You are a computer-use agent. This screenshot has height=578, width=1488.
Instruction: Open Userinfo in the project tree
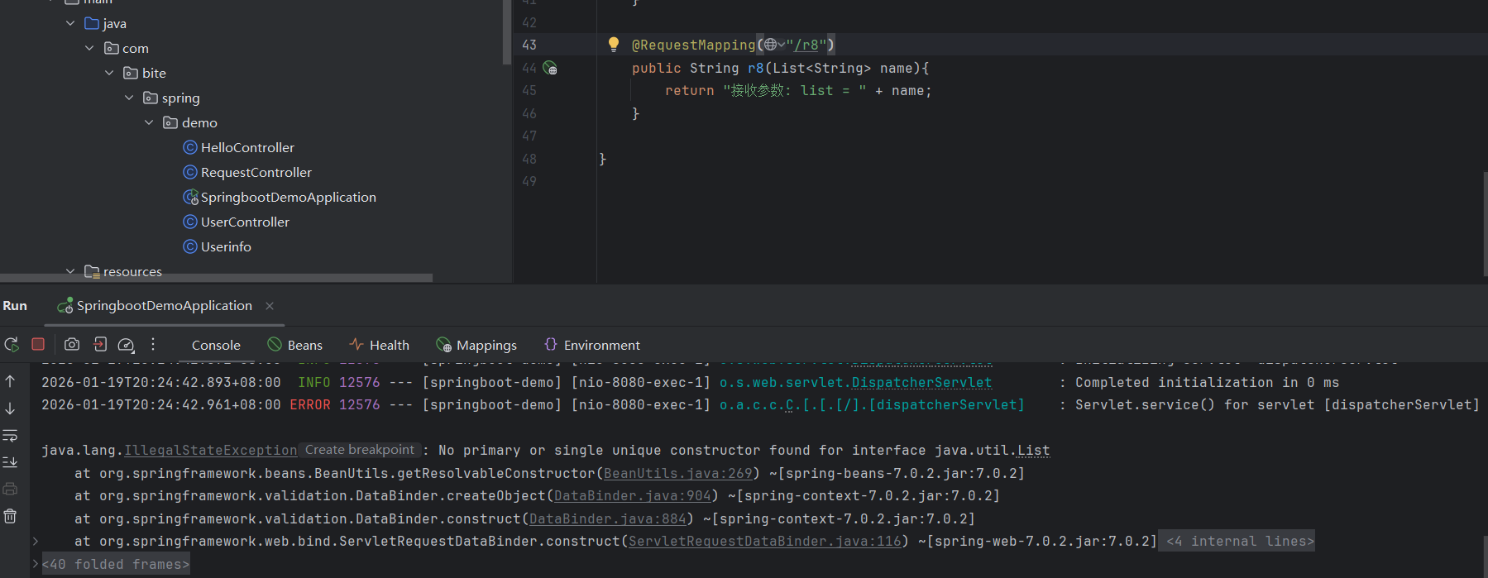pos(226,246)
